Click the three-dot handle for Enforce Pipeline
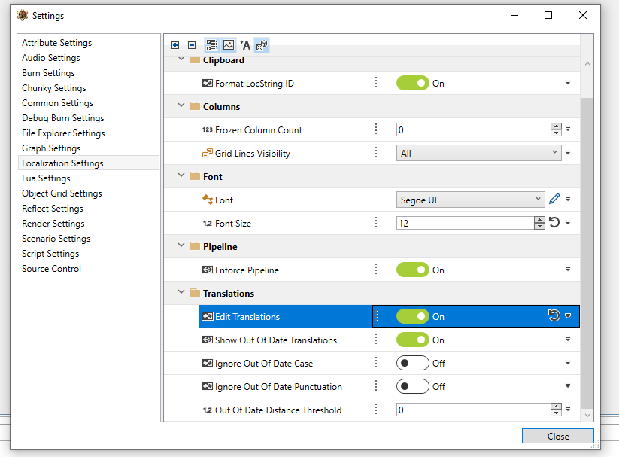The width and height of the screenshot is (619, 457). [376, 270]
